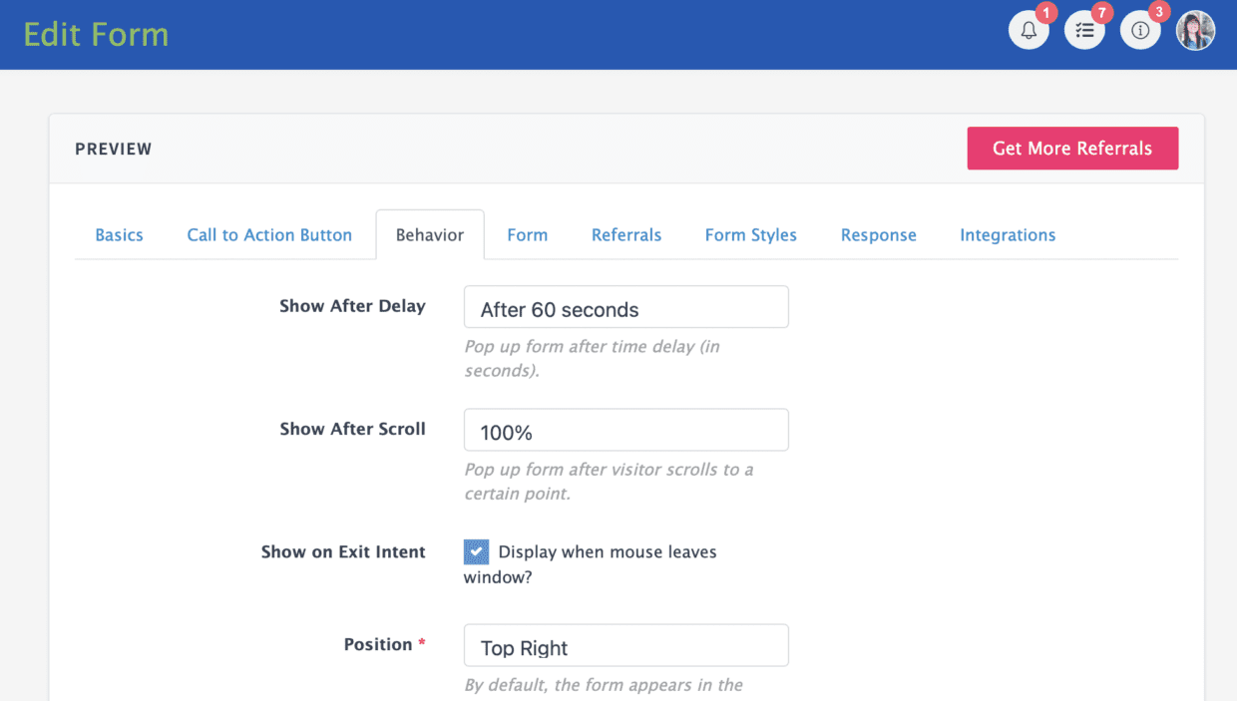Screen dimensions: 1237x701
Task: Open the Show After Scroll dropdown
Action: [626, 430]
